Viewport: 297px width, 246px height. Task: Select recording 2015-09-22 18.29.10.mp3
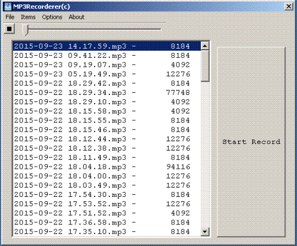click(107, 102)
